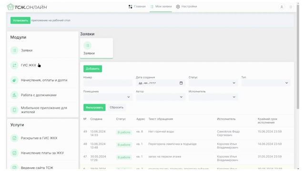Open request Перегорела лампочка в подъезде

coord(173,144)
